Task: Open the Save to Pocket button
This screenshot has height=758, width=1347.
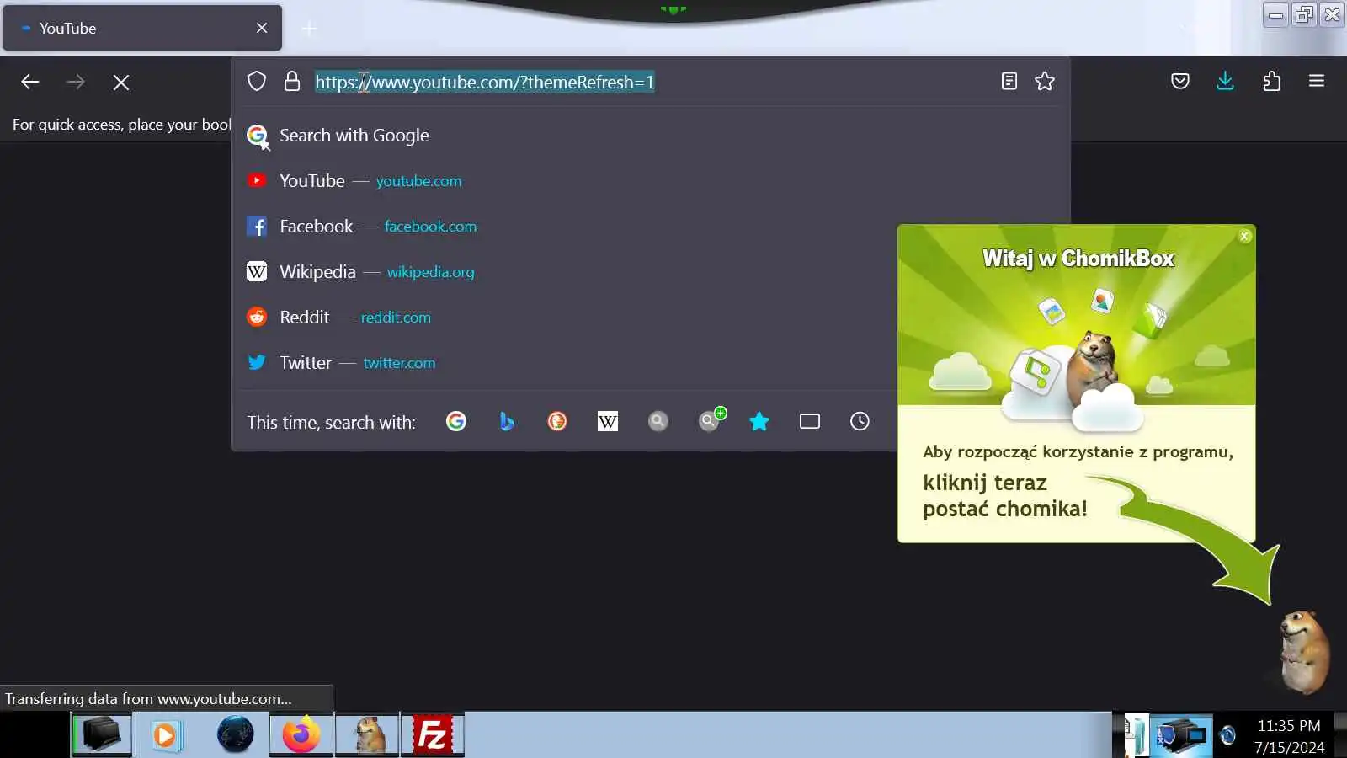Action: pos(1180,81)
